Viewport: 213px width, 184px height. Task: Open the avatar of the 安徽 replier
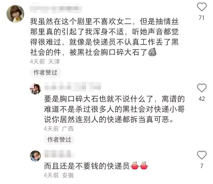click(35, 156)
